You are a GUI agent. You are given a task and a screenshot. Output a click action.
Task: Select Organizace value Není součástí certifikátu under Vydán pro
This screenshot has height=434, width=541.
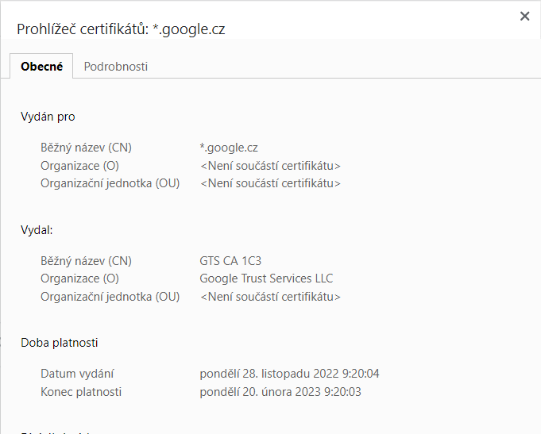click(270, 166)
